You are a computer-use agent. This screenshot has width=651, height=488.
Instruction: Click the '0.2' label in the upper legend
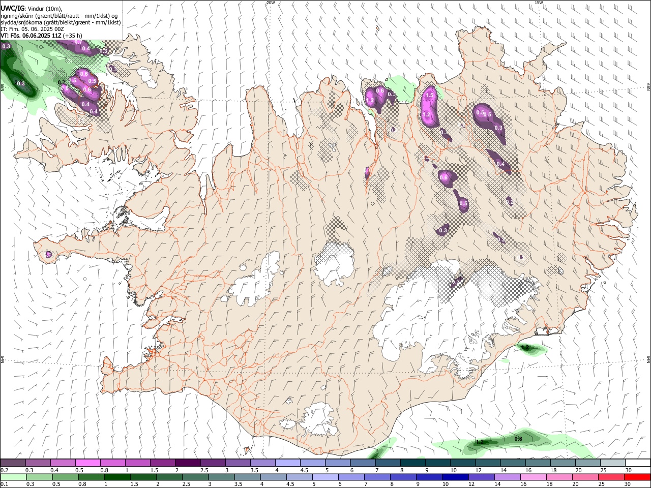[x=5, y=470]
